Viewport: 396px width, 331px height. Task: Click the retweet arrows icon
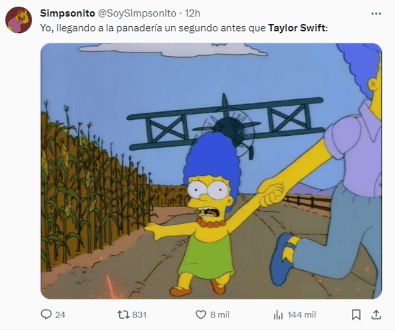[123, 315]
